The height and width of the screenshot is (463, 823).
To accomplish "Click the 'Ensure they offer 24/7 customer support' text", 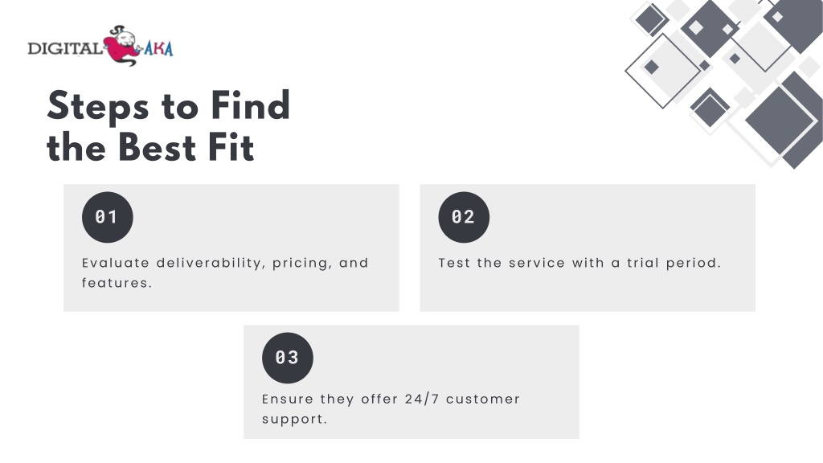I will (x=391, y=408).
